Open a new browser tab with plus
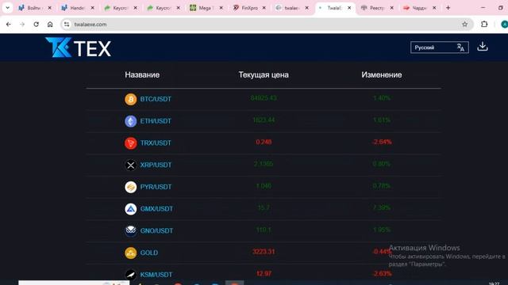 point(448,8)
